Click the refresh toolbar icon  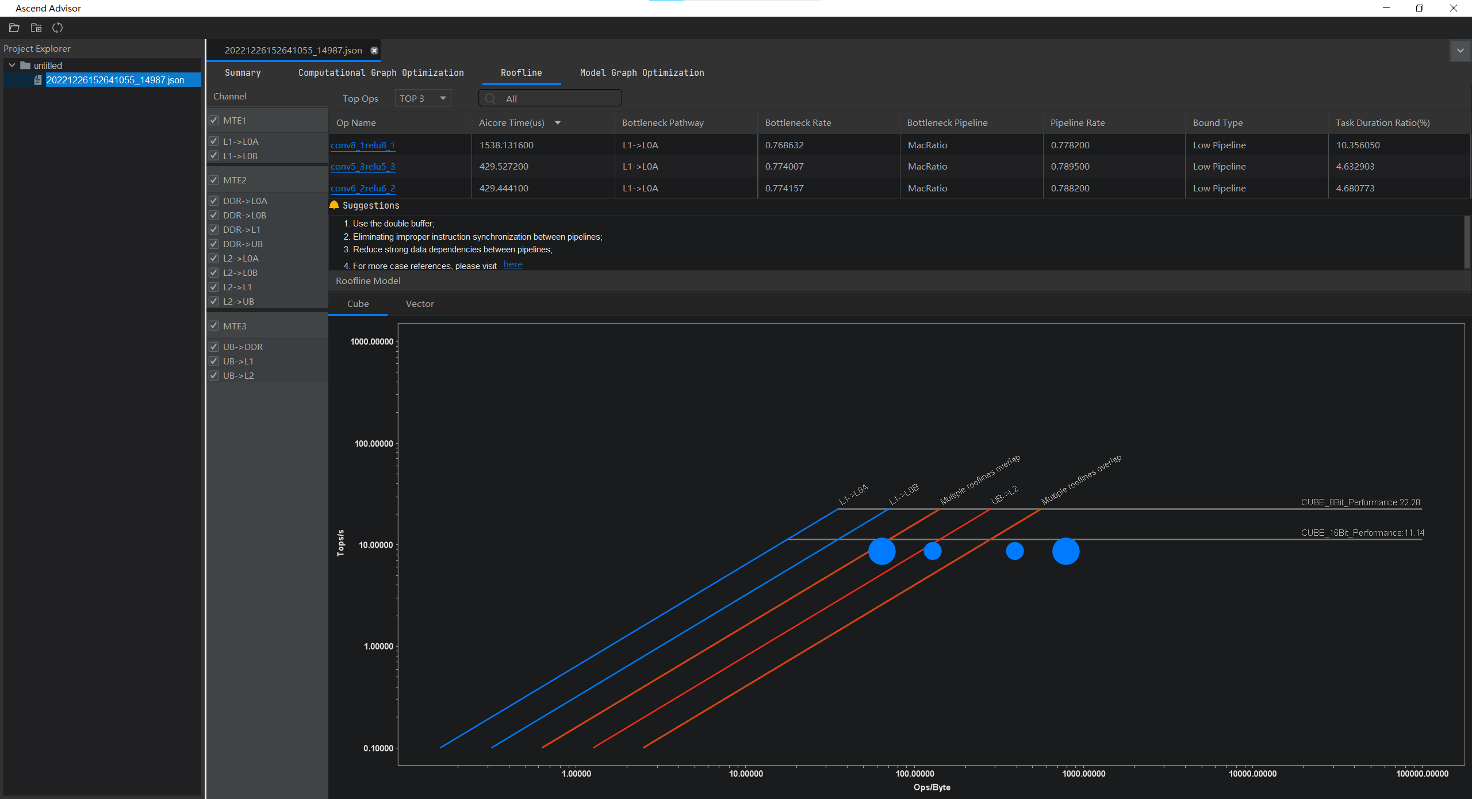[57, 28]
